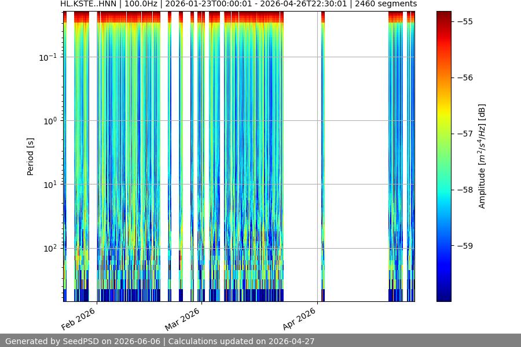The image size is (521, 347).
Task: Click the −56 tick on the colorbar
Action: (x=465, y=77)
